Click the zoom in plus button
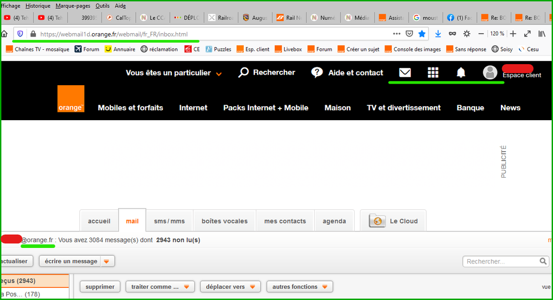Screen dimensions: 553x300 [514, 34]
